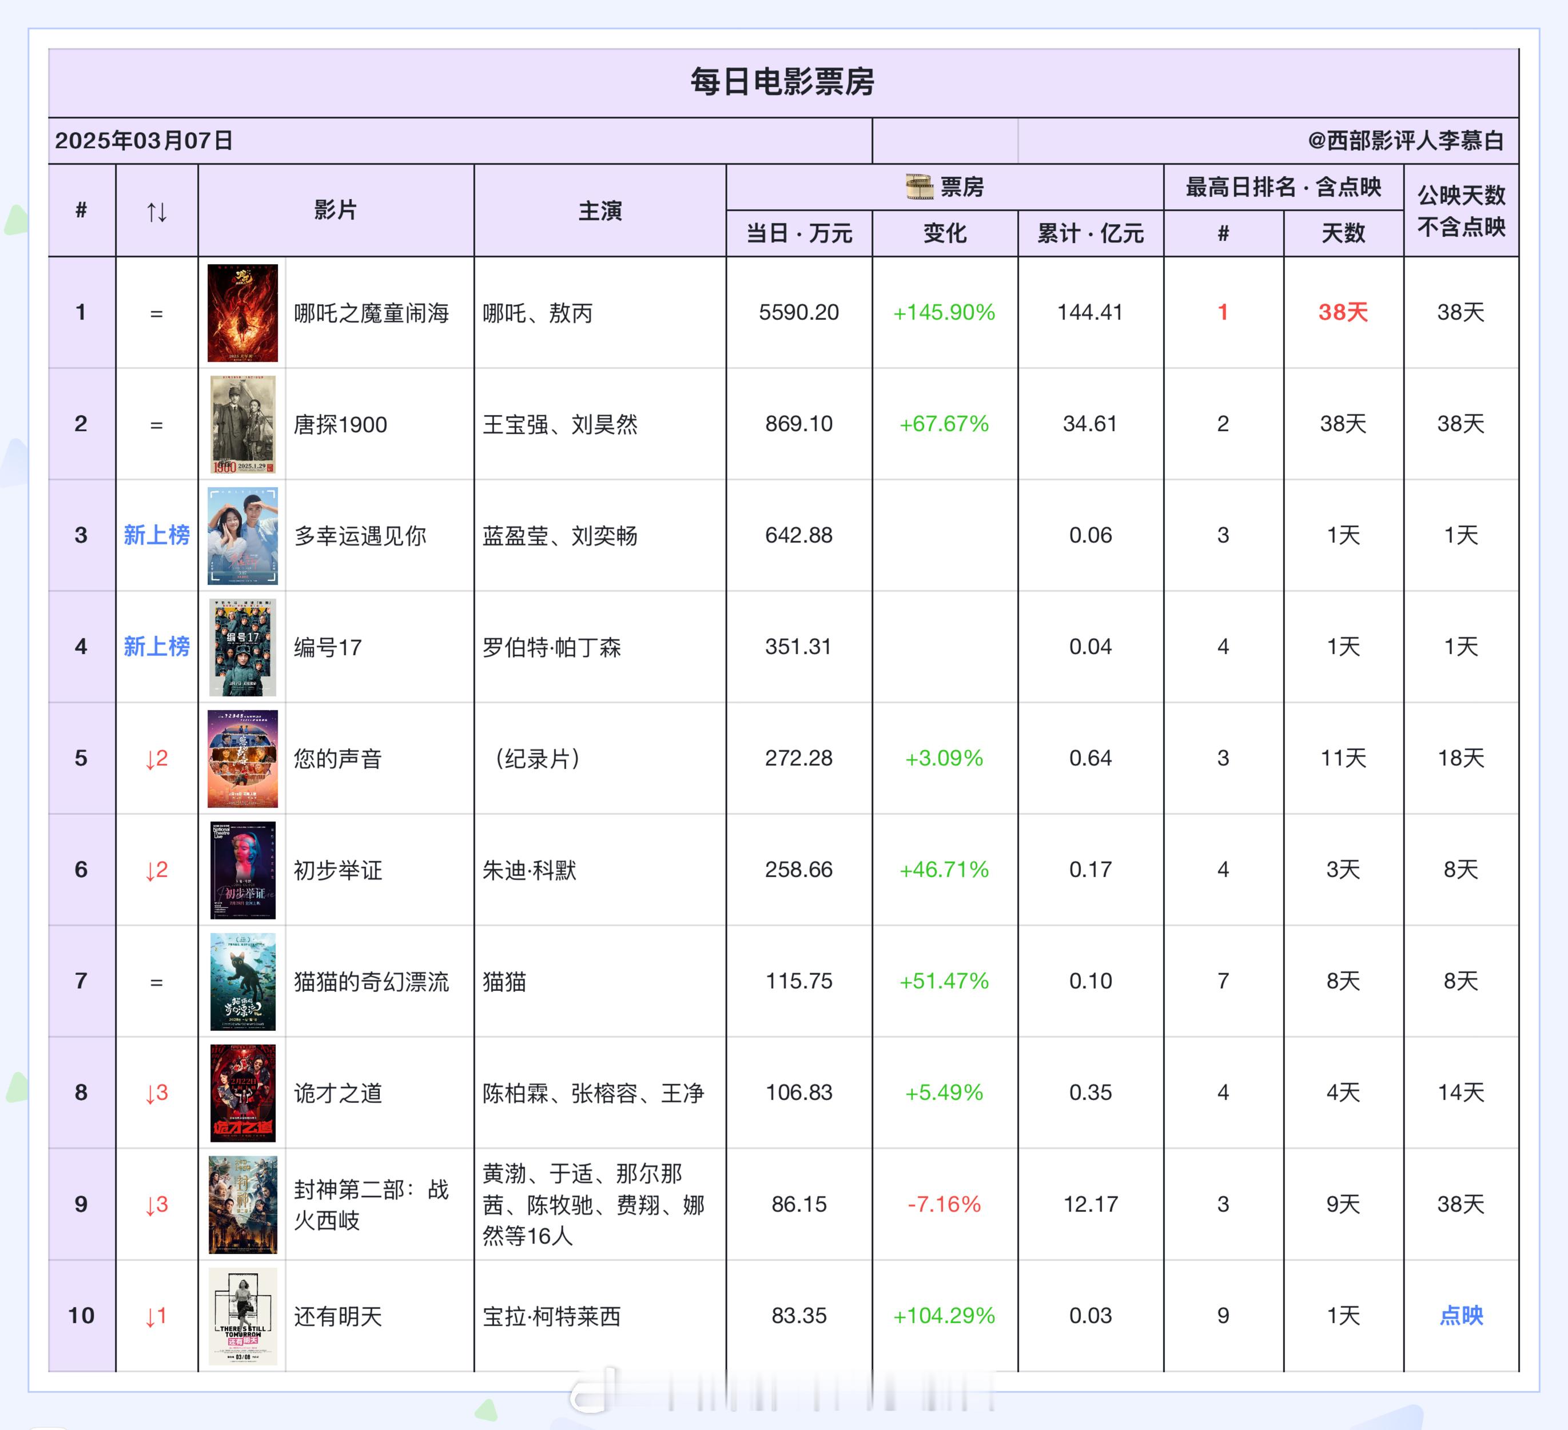1568x1430 pixels.
Task: Open the 编号17 poster thumbnail
Action: click(x=242, y=647)
